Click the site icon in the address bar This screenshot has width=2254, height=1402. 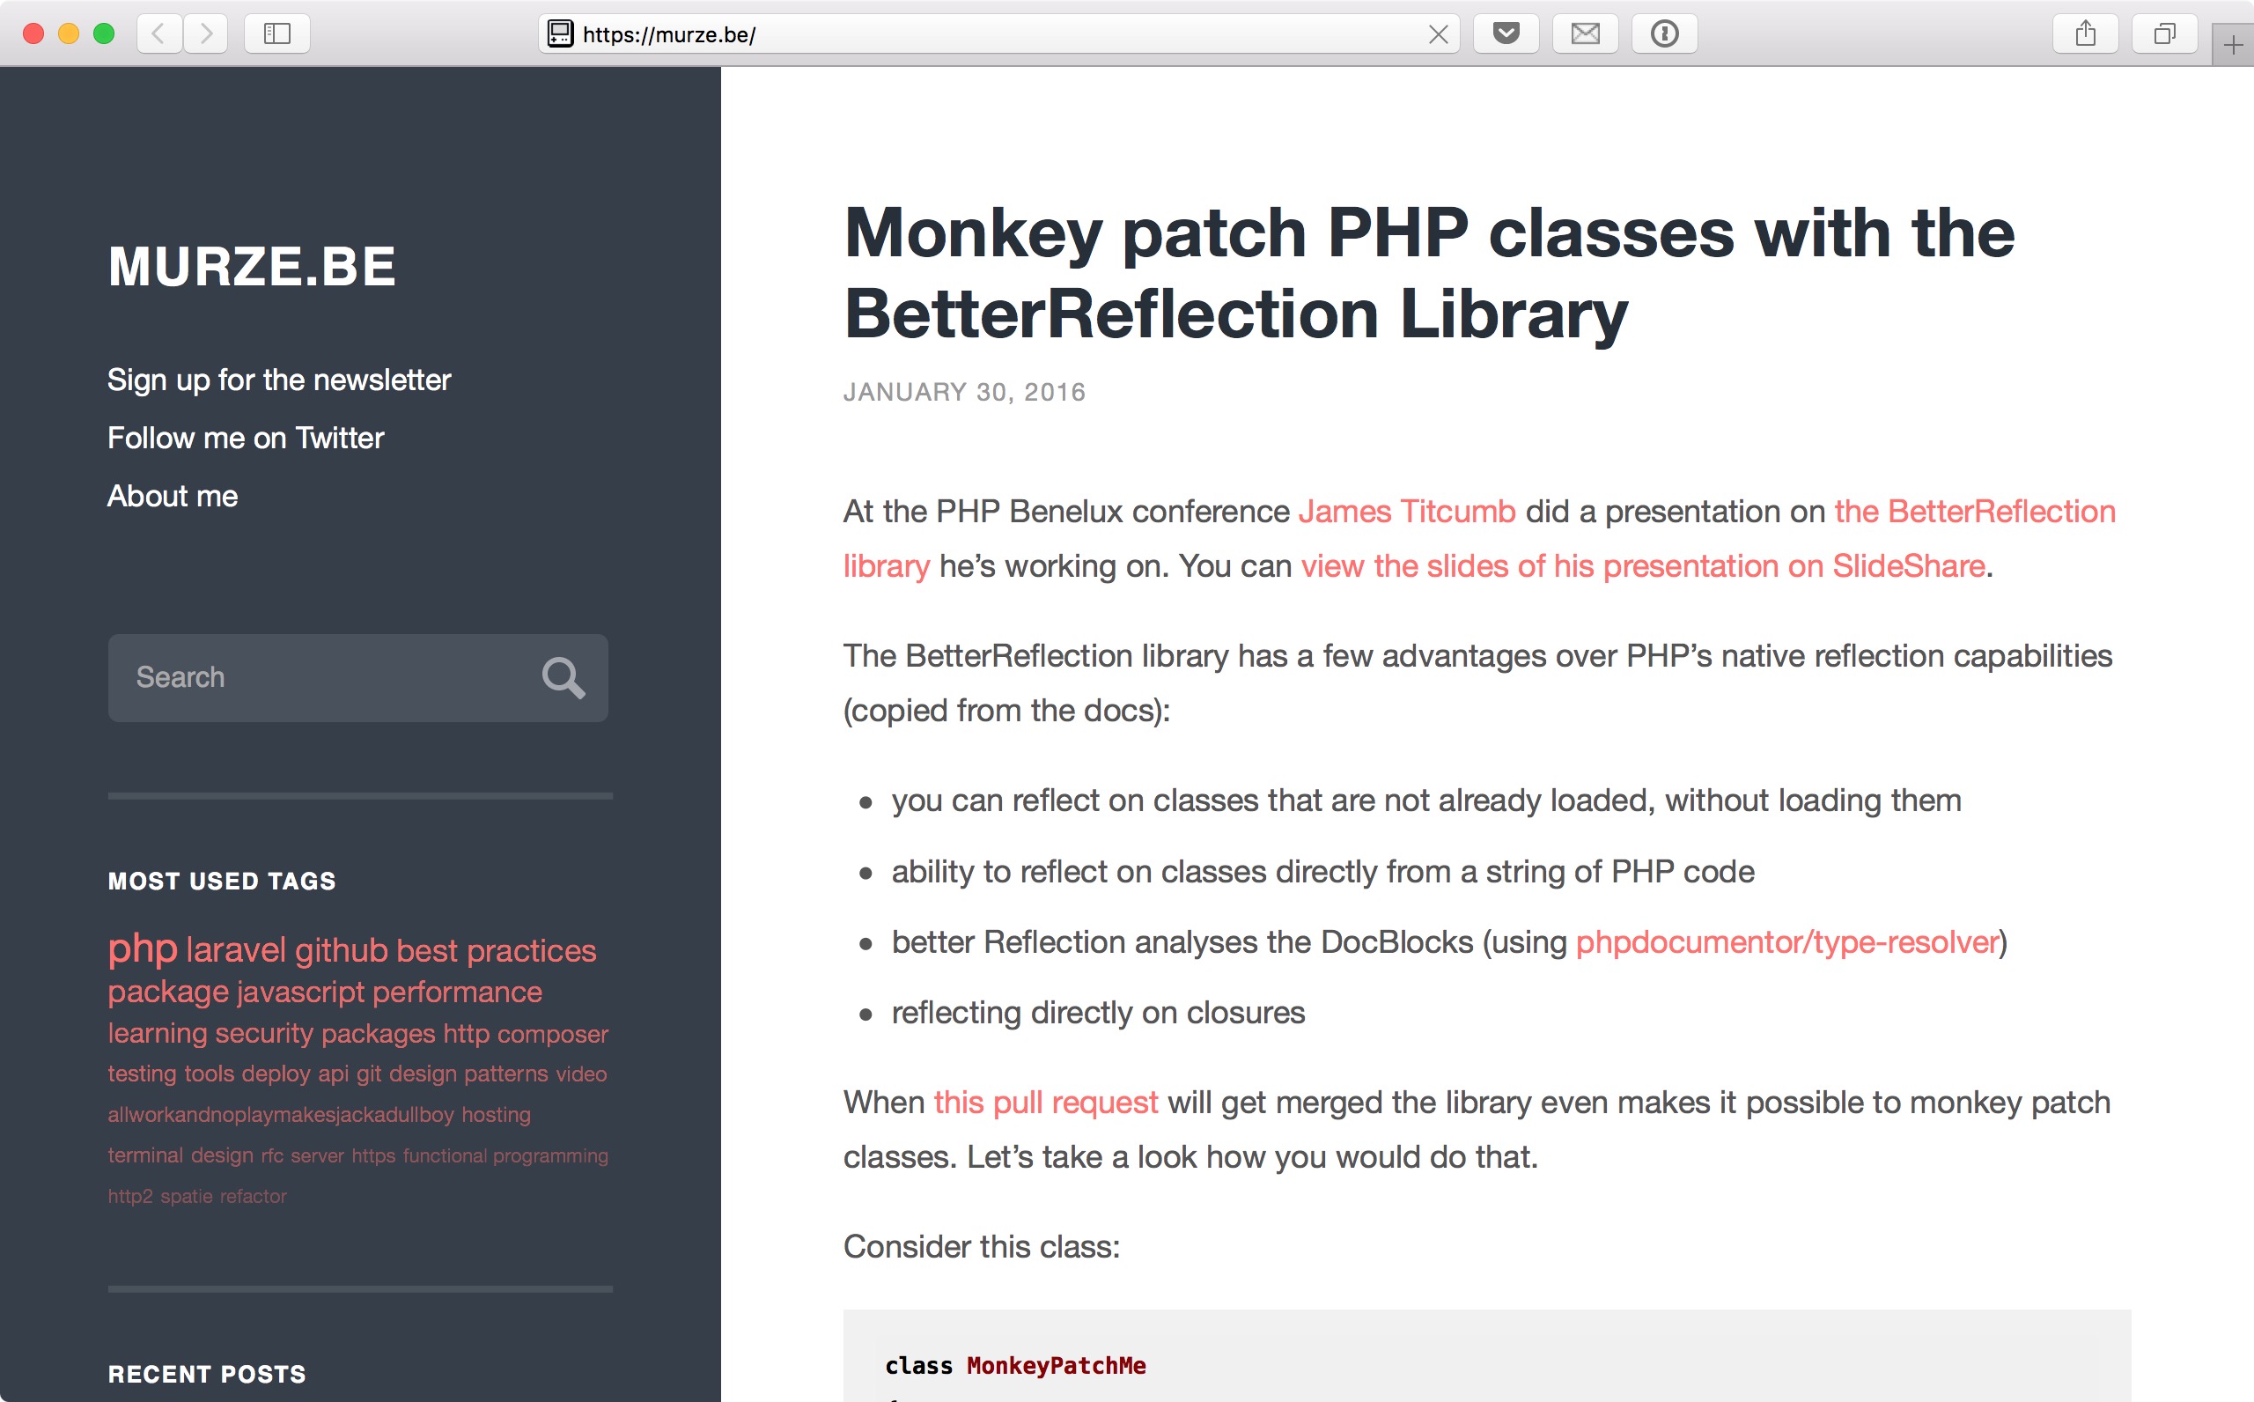[560, 34]
